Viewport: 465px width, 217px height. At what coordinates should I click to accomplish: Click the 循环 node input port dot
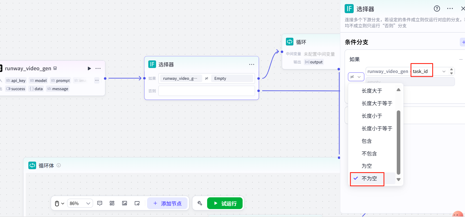pyautogui.click(x=282, y=52)
